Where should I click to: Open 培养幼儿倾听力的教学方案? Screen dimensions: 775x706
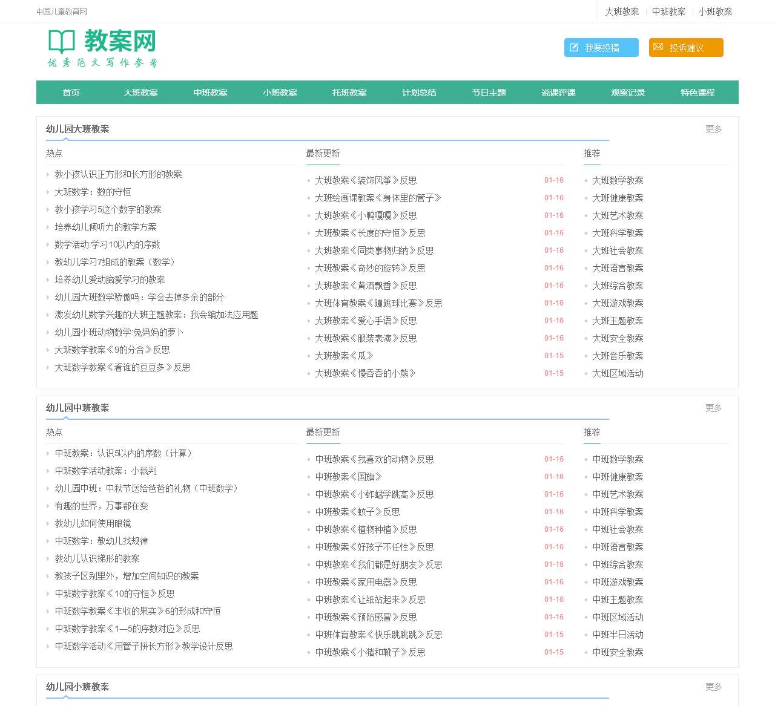click(105, 227)
